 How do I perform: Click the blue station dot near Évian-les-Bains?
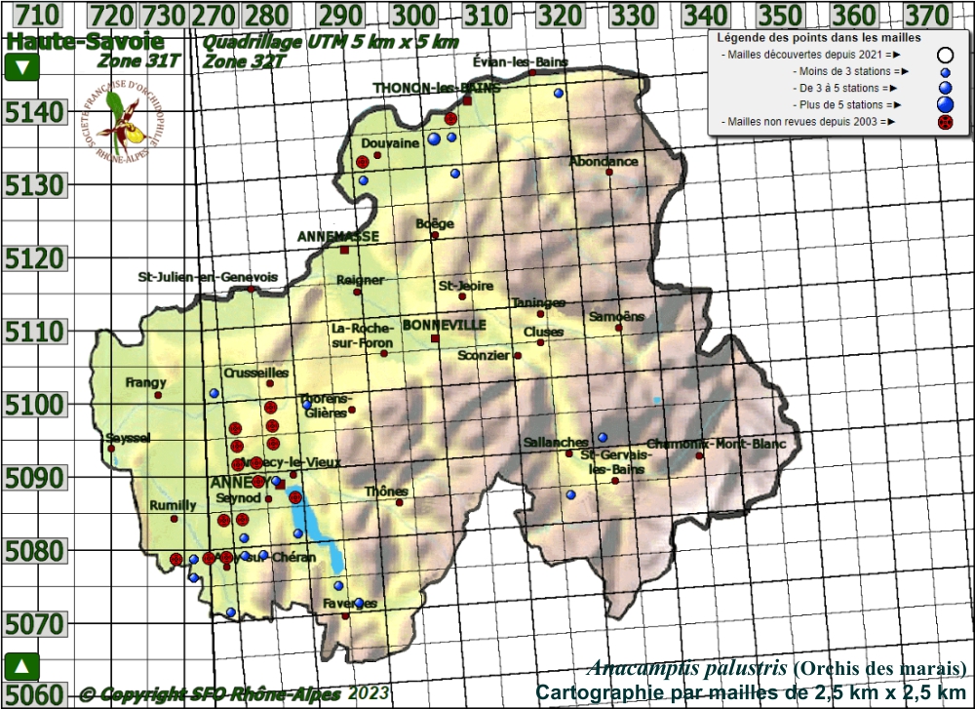click(559, 94)
